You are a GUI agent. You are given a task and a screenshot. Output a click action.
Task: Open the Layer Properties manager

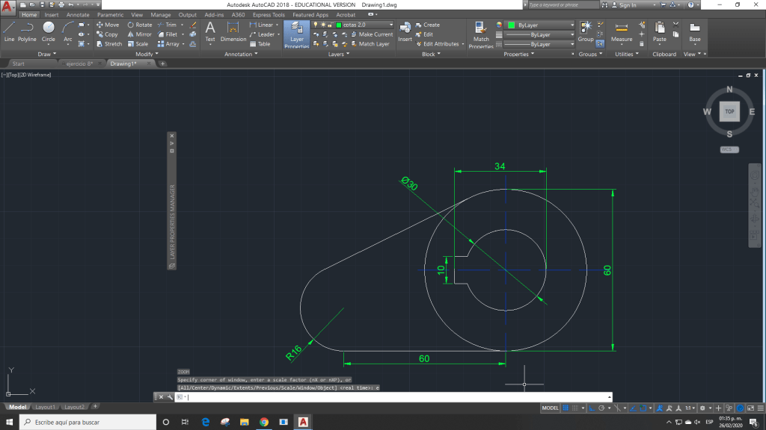(x=297, y=34)
